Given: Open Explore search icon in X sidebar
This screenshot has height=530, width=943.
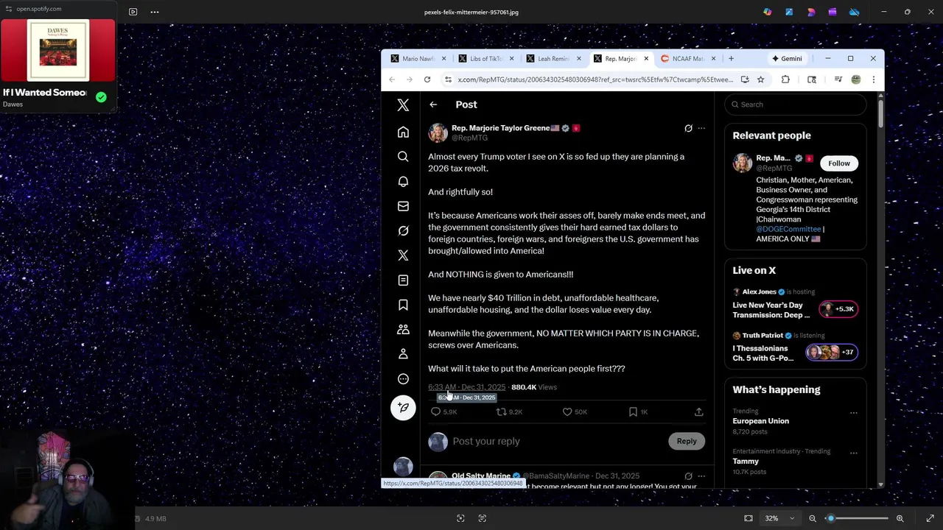Looking at the screenshot, I should tap(403, 157).
